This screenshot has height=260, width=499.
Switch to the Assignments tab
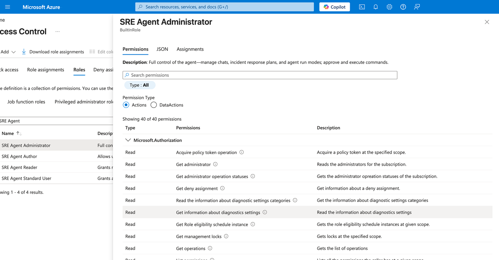click(190, 49)
